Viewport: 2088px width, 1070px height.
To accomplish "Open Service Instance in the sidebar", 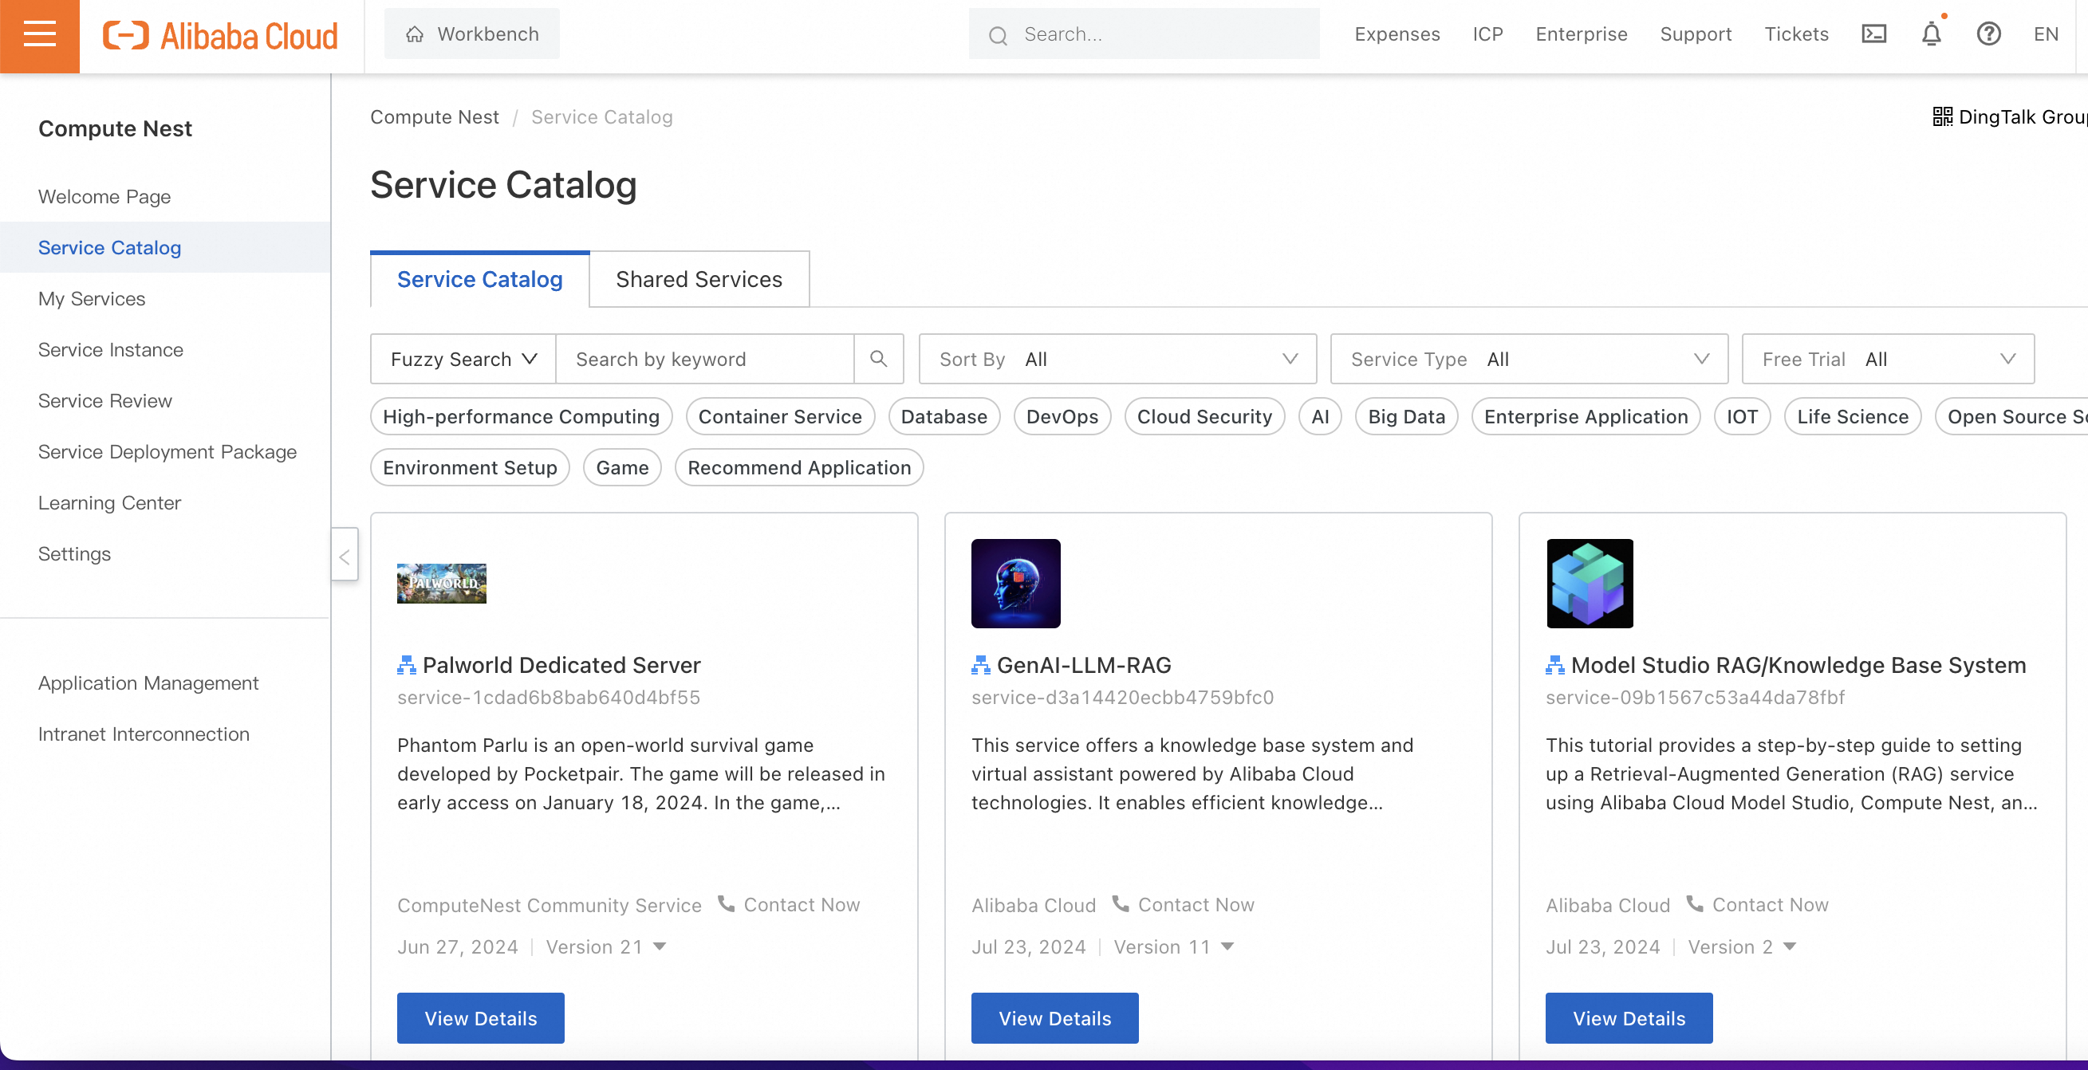I will (110, 349).
